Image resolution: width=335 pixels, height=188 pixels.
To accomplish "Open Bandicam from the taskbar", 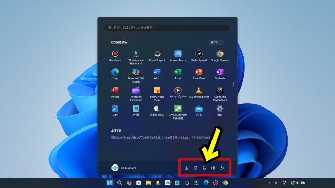I will coord(216,183).
